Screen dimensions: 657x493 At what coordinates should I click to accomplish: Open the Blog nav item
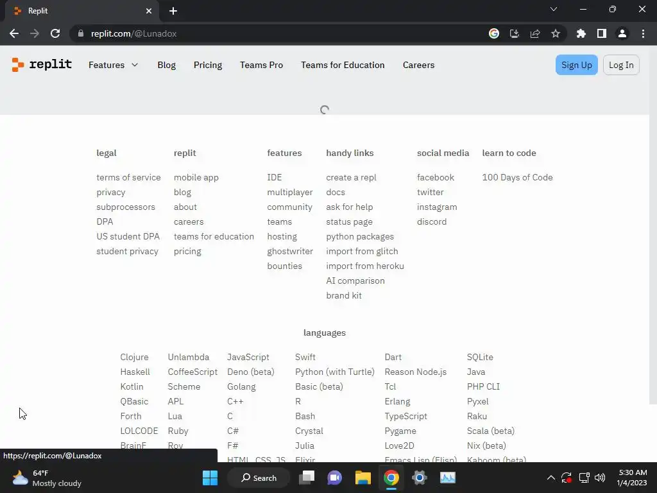(x=166, y=65)
